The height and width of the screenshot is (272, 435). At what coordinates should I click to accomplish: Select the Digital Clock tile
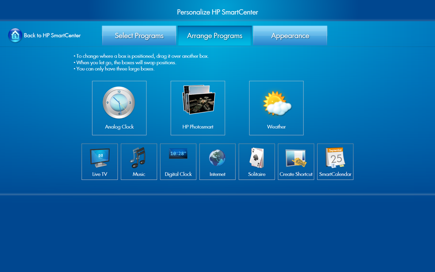tap(178, 161)
